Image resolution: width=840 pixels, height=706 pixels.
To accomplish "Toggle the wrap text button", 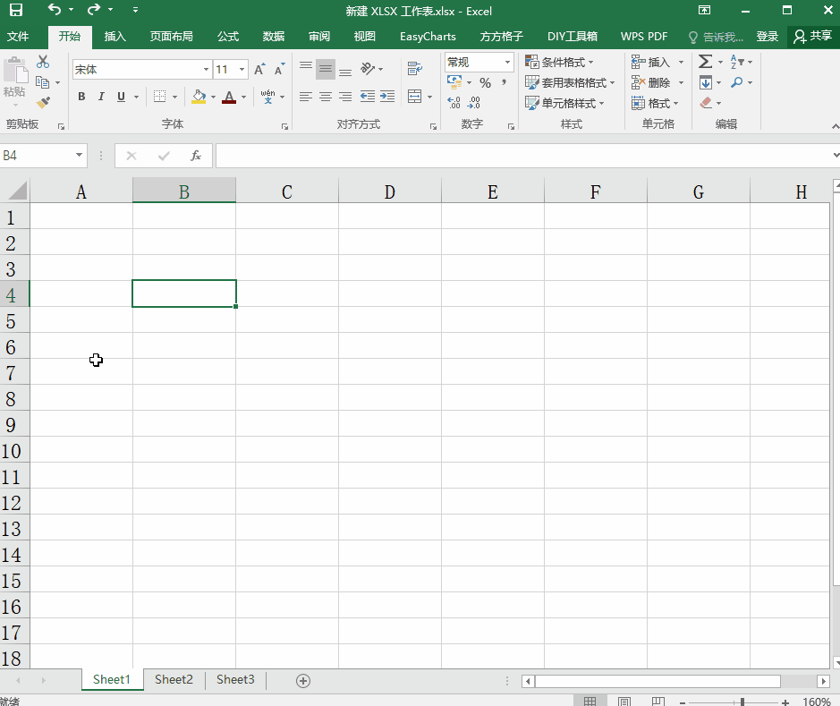I will tap(414, 68).
